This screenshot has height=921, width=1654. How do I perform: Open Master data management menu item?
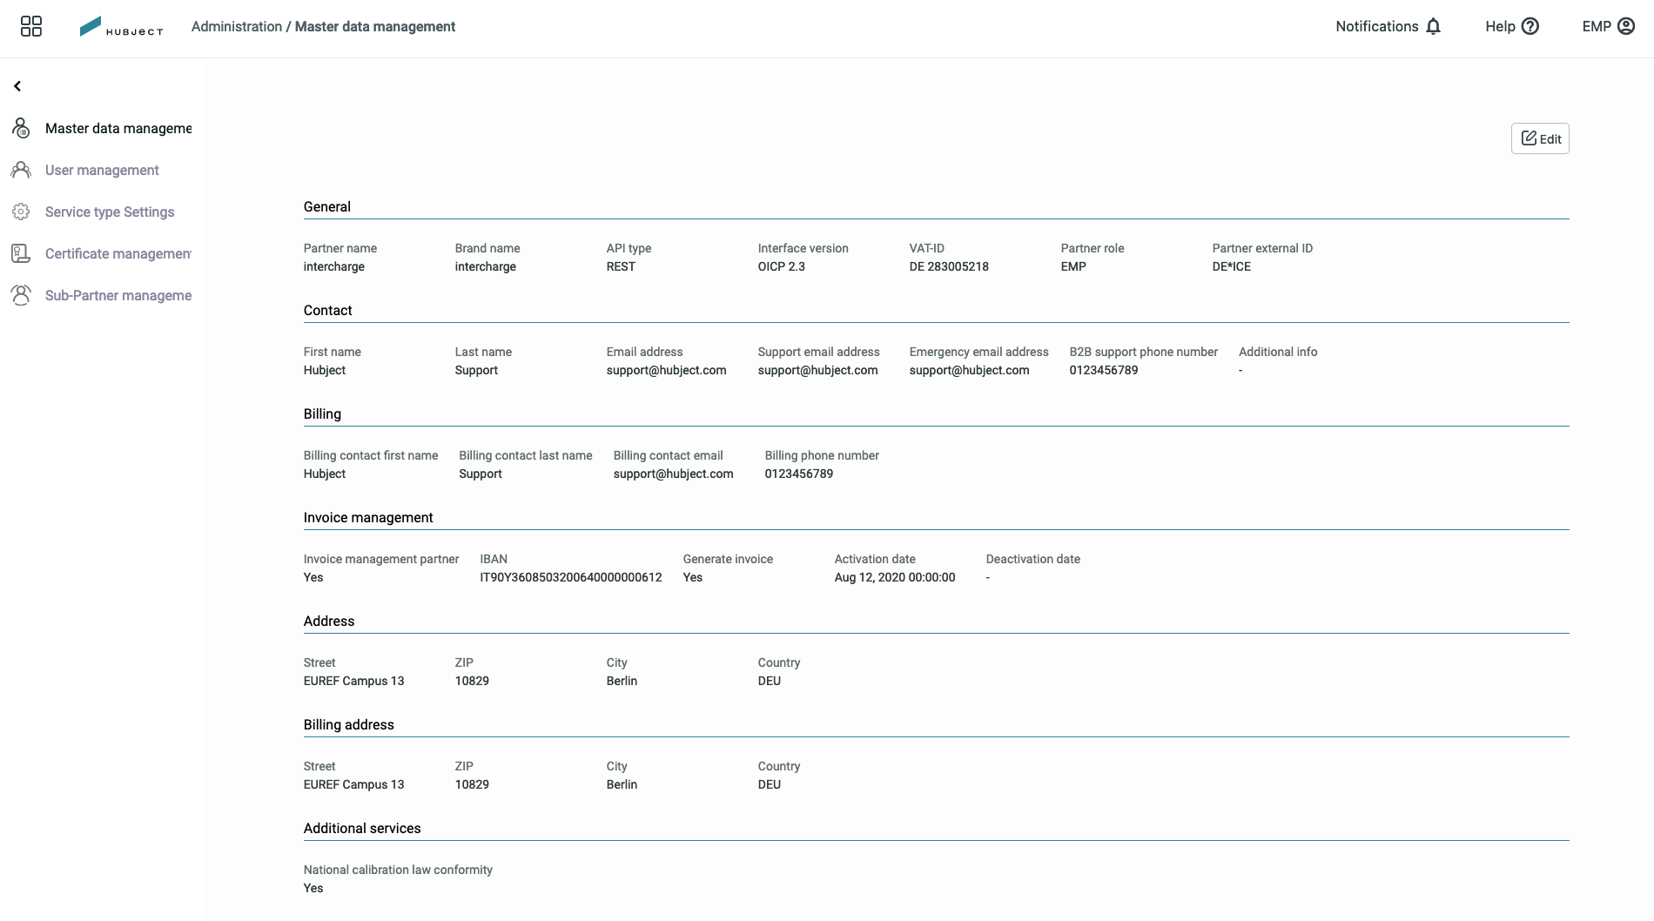pyautogui.click(x=118, y=128)
